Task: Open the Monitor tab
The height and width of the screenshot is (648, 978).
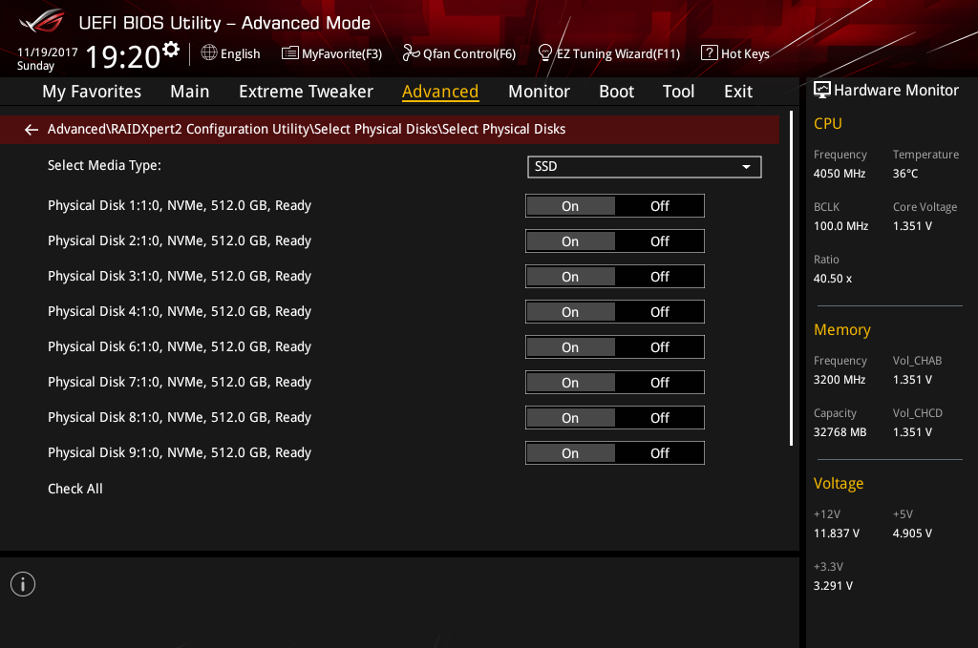Action: pos(539,92)
